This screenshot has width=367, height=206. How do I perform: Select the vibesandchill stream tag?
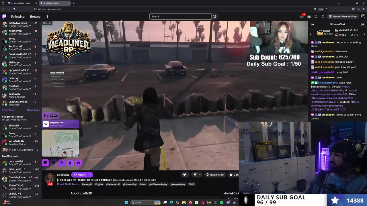coord(113,184)
